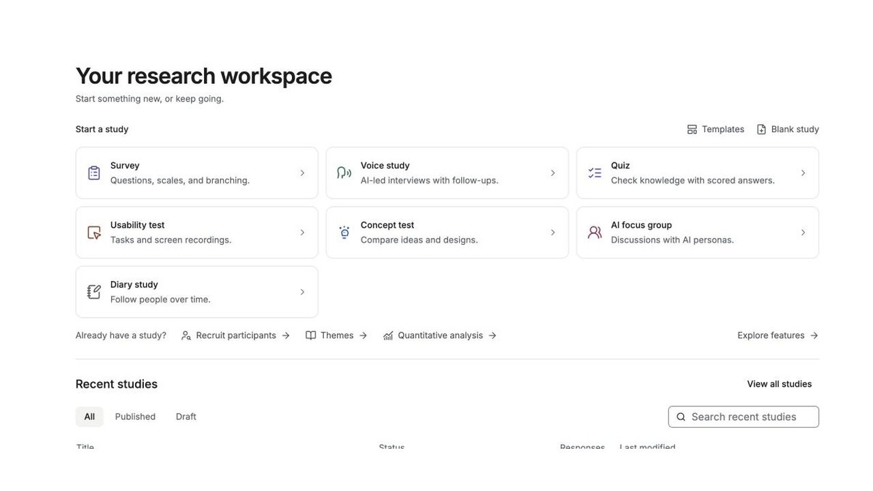Click the Quantitative analysis chart icon
Screen dimensions: 873x491
coord(388,336)
